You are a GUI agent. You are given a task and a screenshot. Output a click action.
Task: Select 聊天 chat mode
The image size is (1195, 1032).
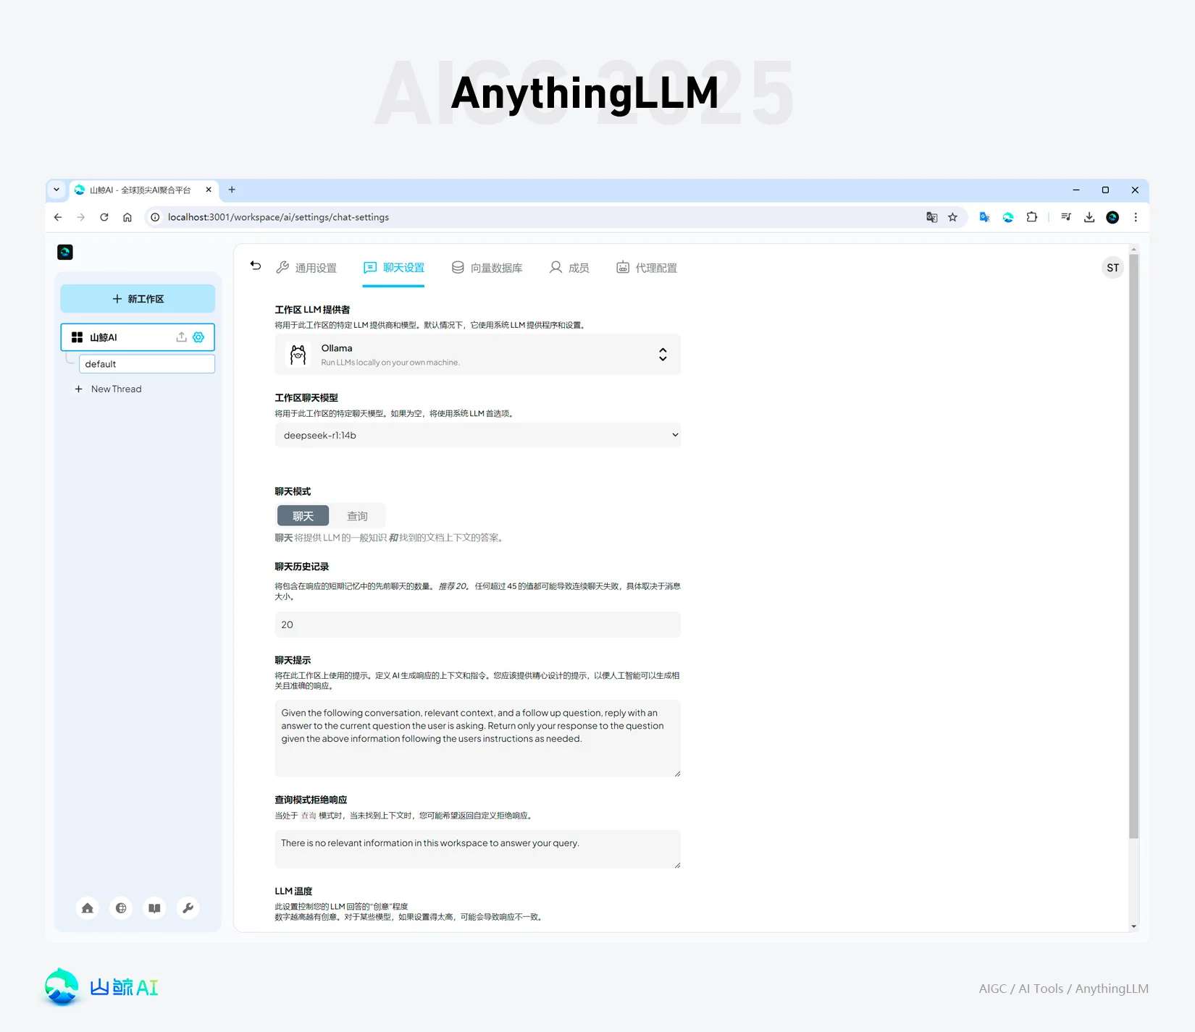click(x=303, y=516)
